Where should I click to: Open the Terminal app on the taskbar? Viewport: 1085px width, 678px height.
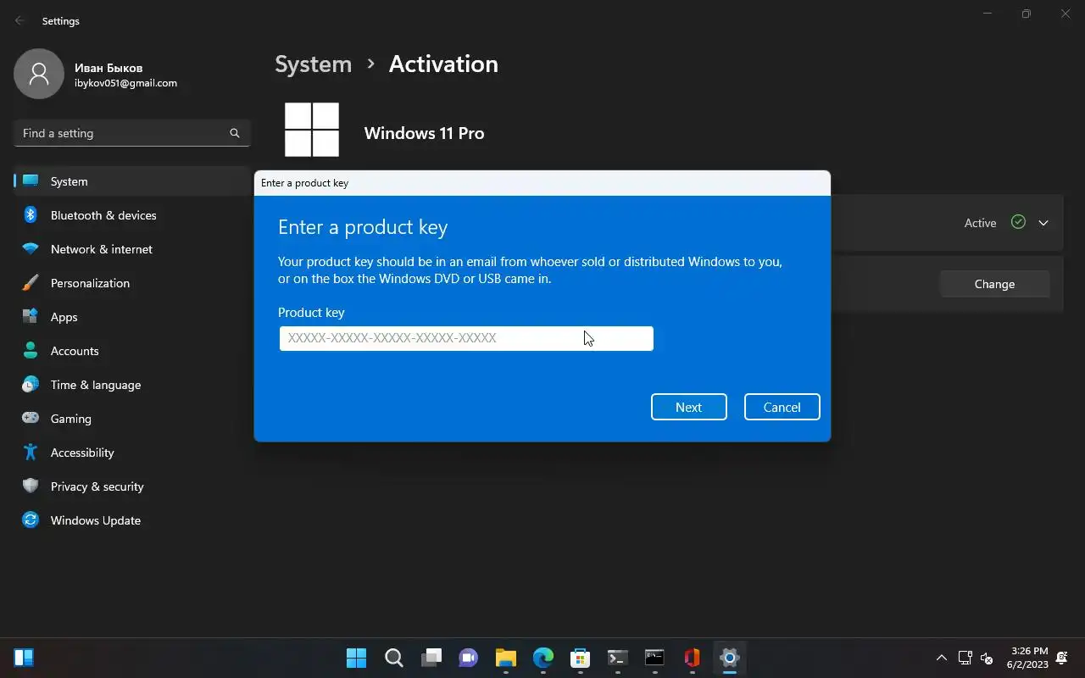[618, 658]
